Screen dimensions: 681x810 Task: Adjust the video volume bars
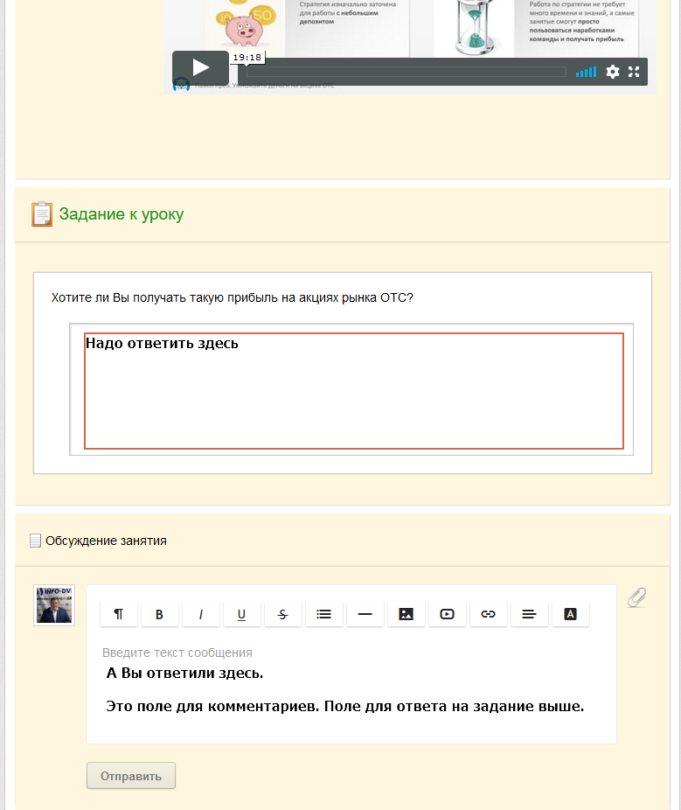click(x=586, y=72)
